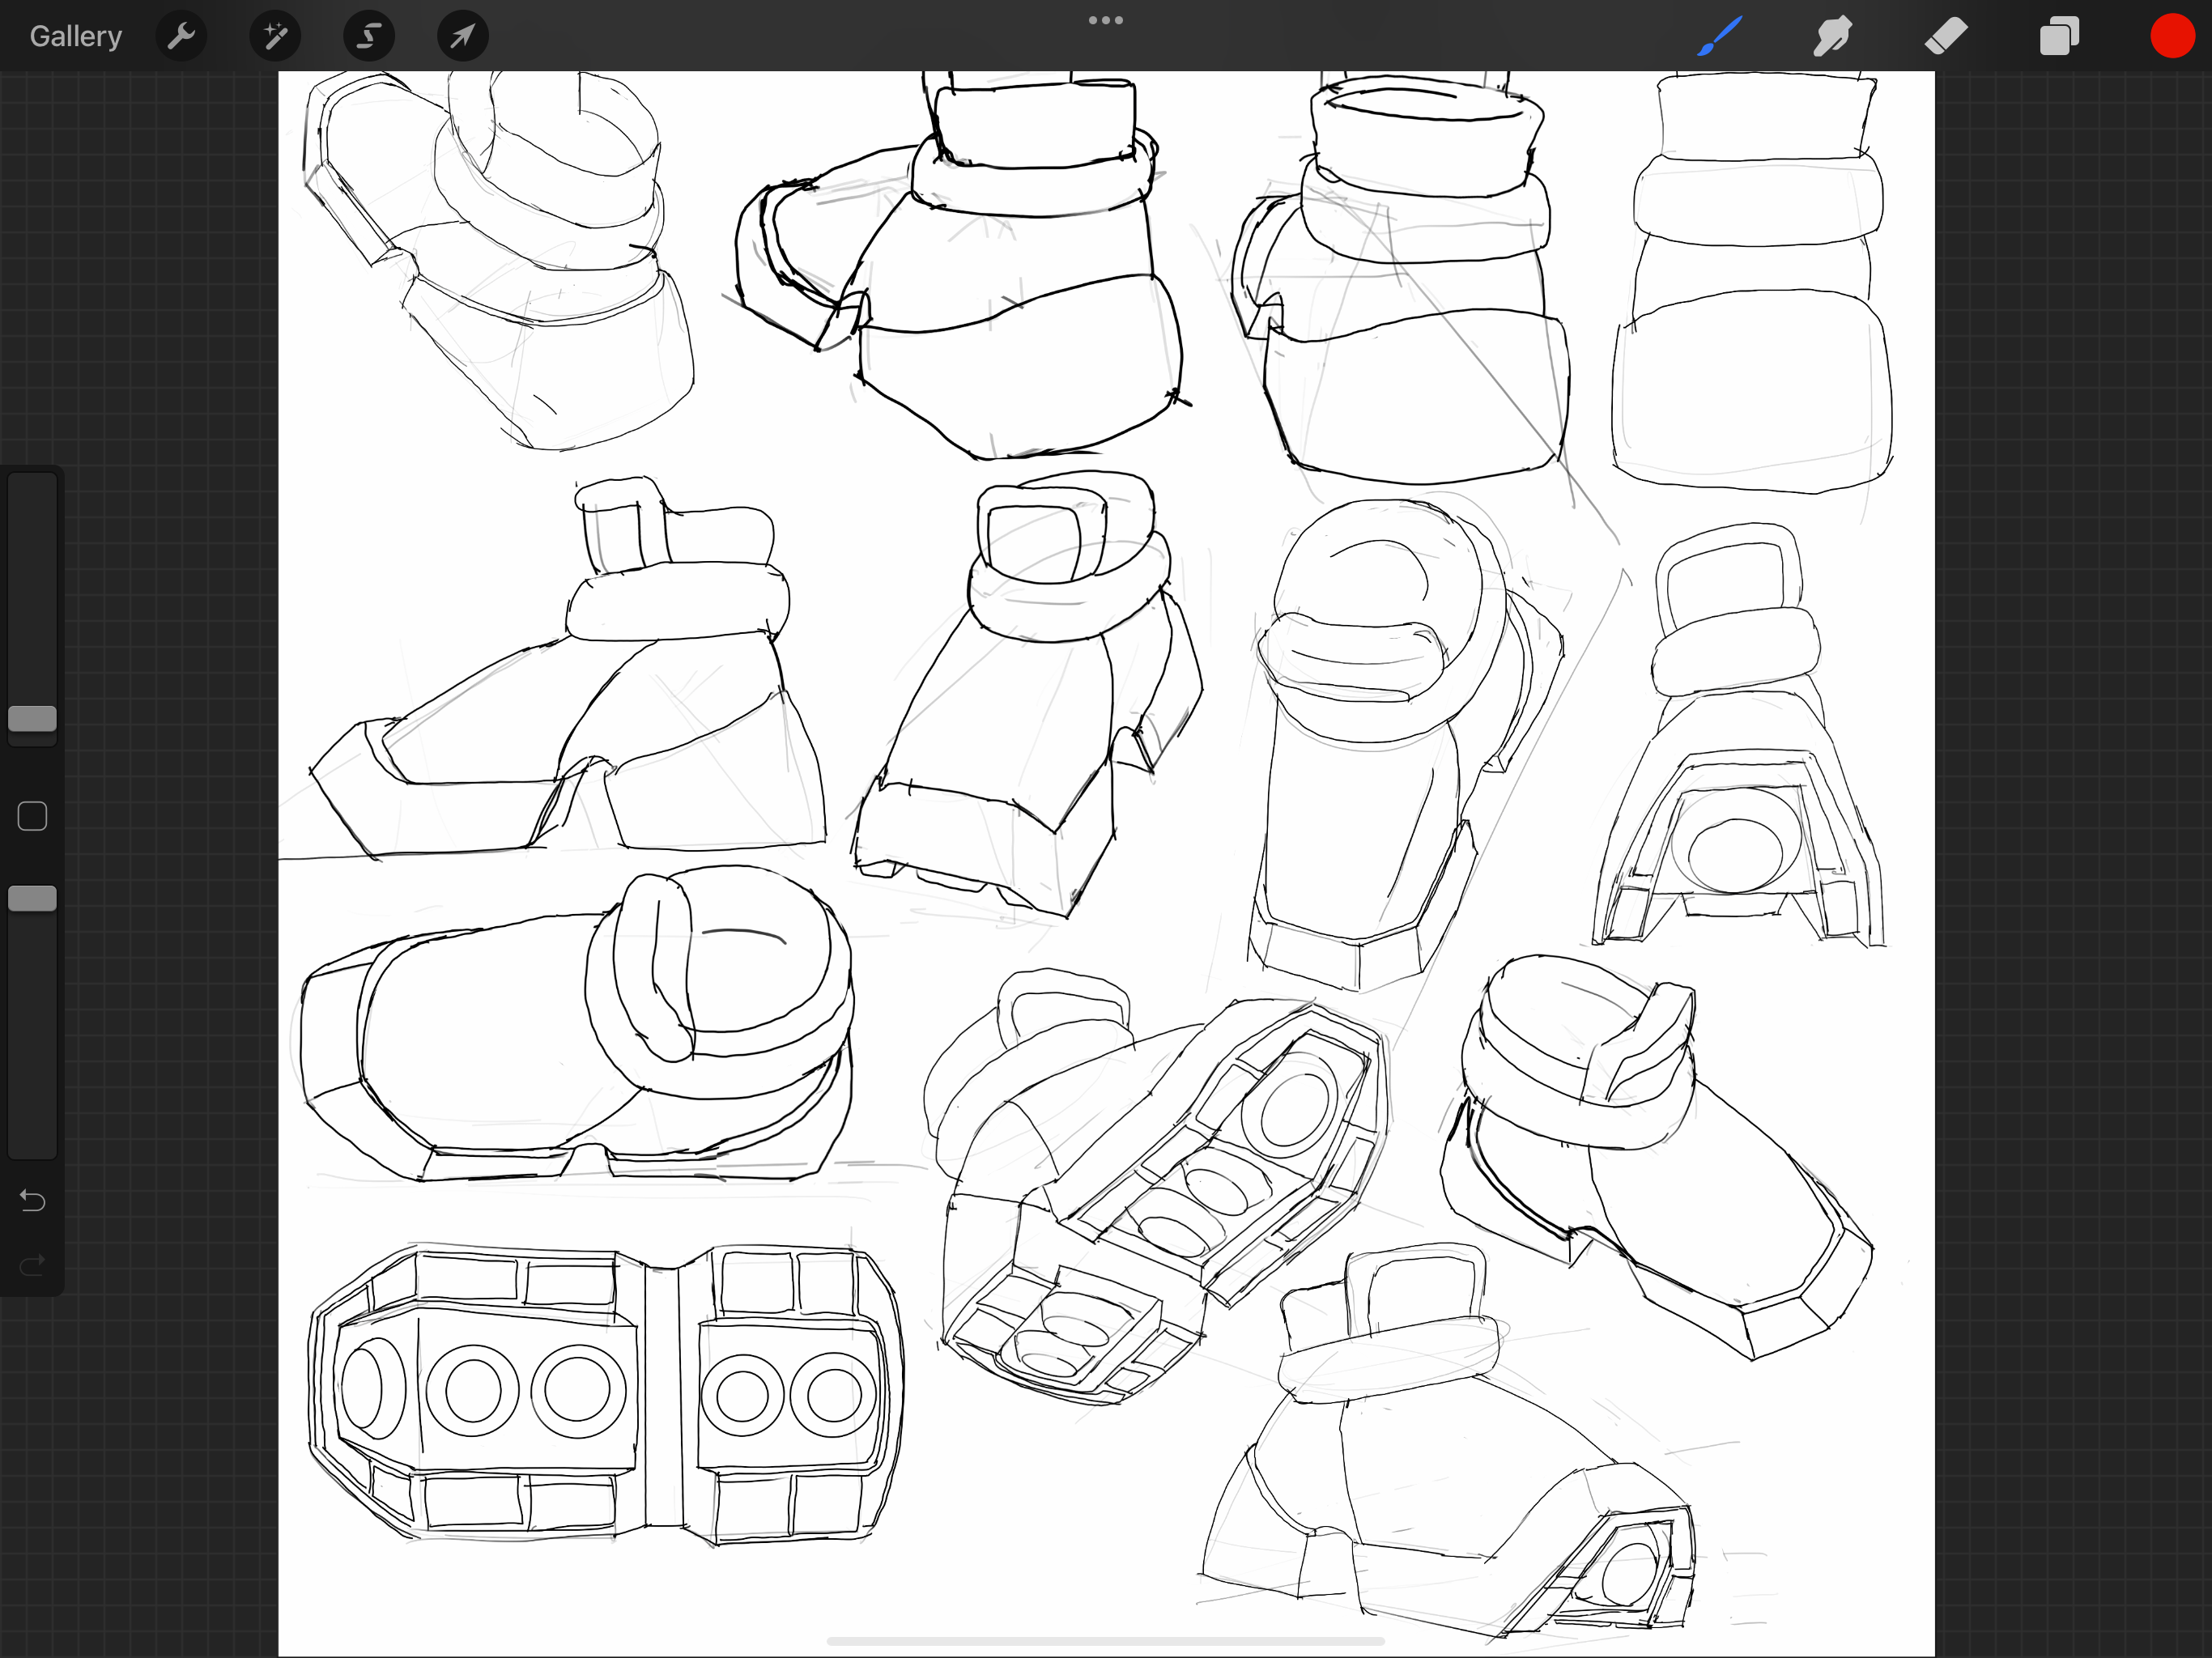
Task: Activate the Transform arrow tool
Action: tap(462, 36)
